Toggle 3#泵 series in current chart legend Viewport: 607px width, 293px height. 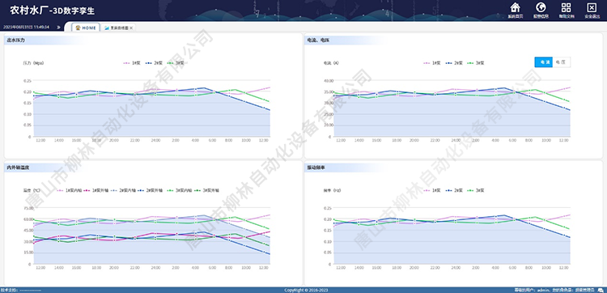(x=476, y=62)
